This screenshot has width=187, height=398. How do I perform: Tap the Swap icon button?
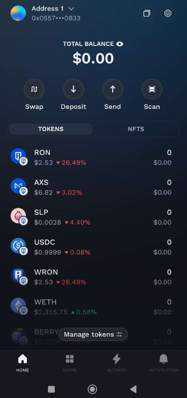pos(34,89)
